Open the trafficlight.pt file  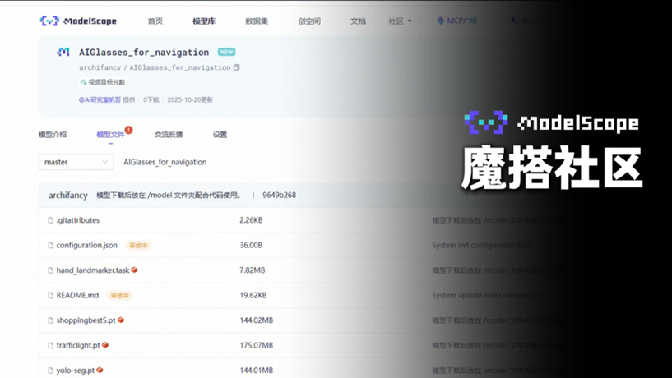(78, 345)
